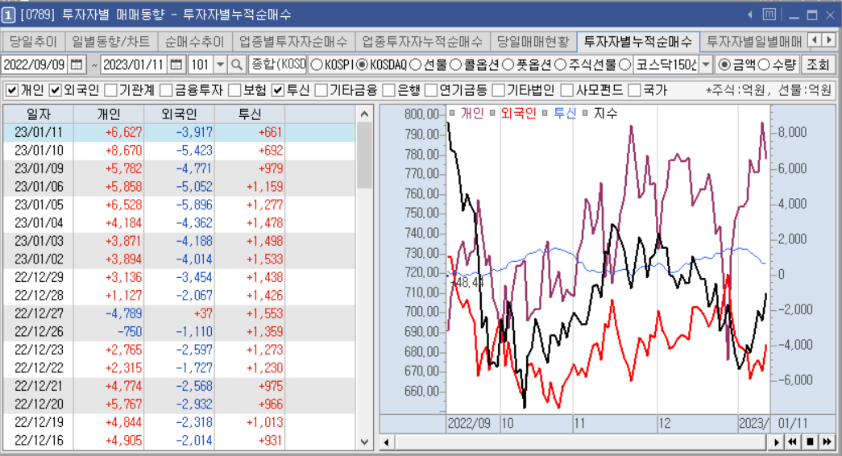
Task: Click table scrollbar up arrow
Action: click(x=365, y=114)
